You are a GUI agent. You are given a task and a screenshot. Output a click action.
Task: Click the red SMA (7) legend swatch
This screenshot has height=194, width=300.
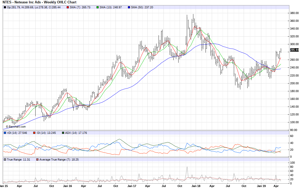68,7
